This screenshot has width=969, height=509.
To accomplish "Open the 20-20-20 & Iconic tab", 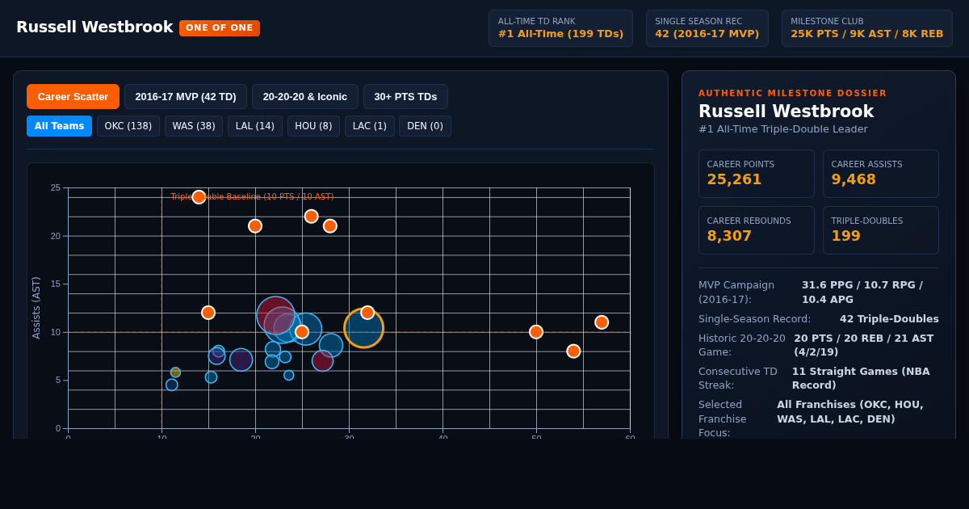I will coord(305,97).
